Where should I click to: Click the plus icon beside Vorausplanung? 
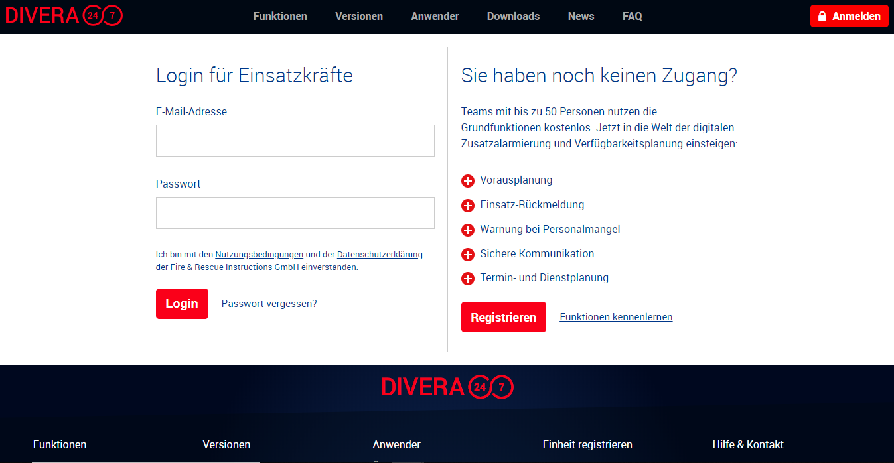tap(468, 181)
